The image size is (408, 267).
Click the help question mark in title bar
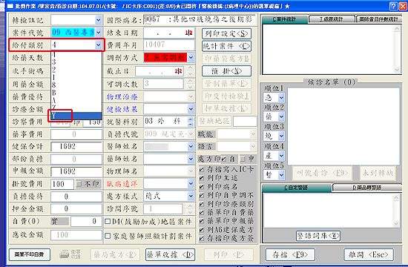pyautogui.click(x=393, y=6)
